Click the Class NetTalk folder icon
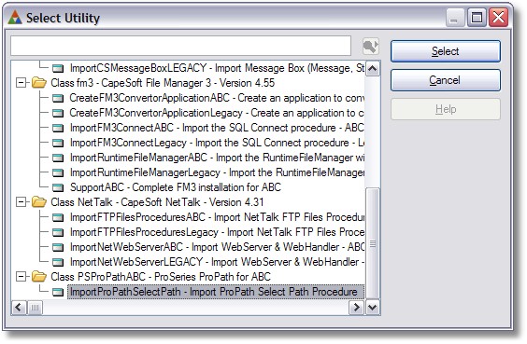The width and height of the screenshot is (527, 344). 39,202
